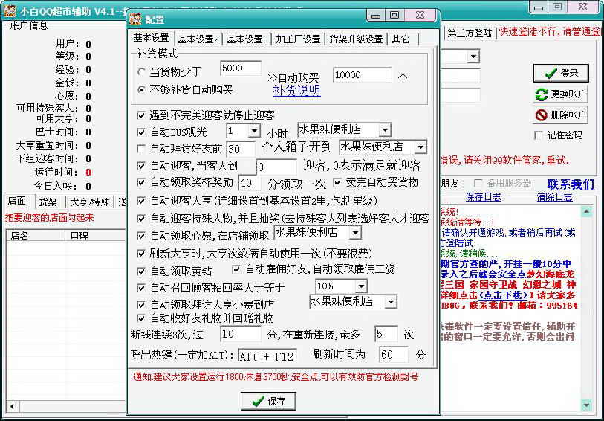Toggle the 自动收好友礼物并回赠礼物 checkbox
This screenshot has height=421, width=604.
click(141, 318)
